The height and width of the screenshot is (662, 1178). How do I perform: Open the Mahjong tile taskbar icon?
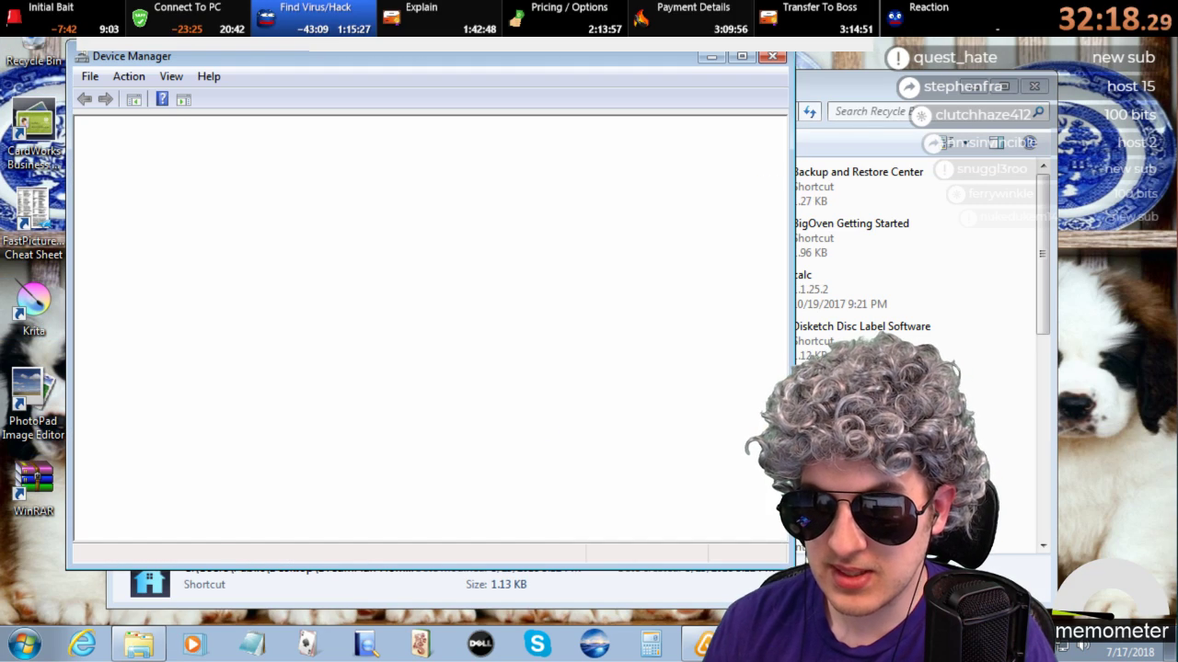[422, 644]
